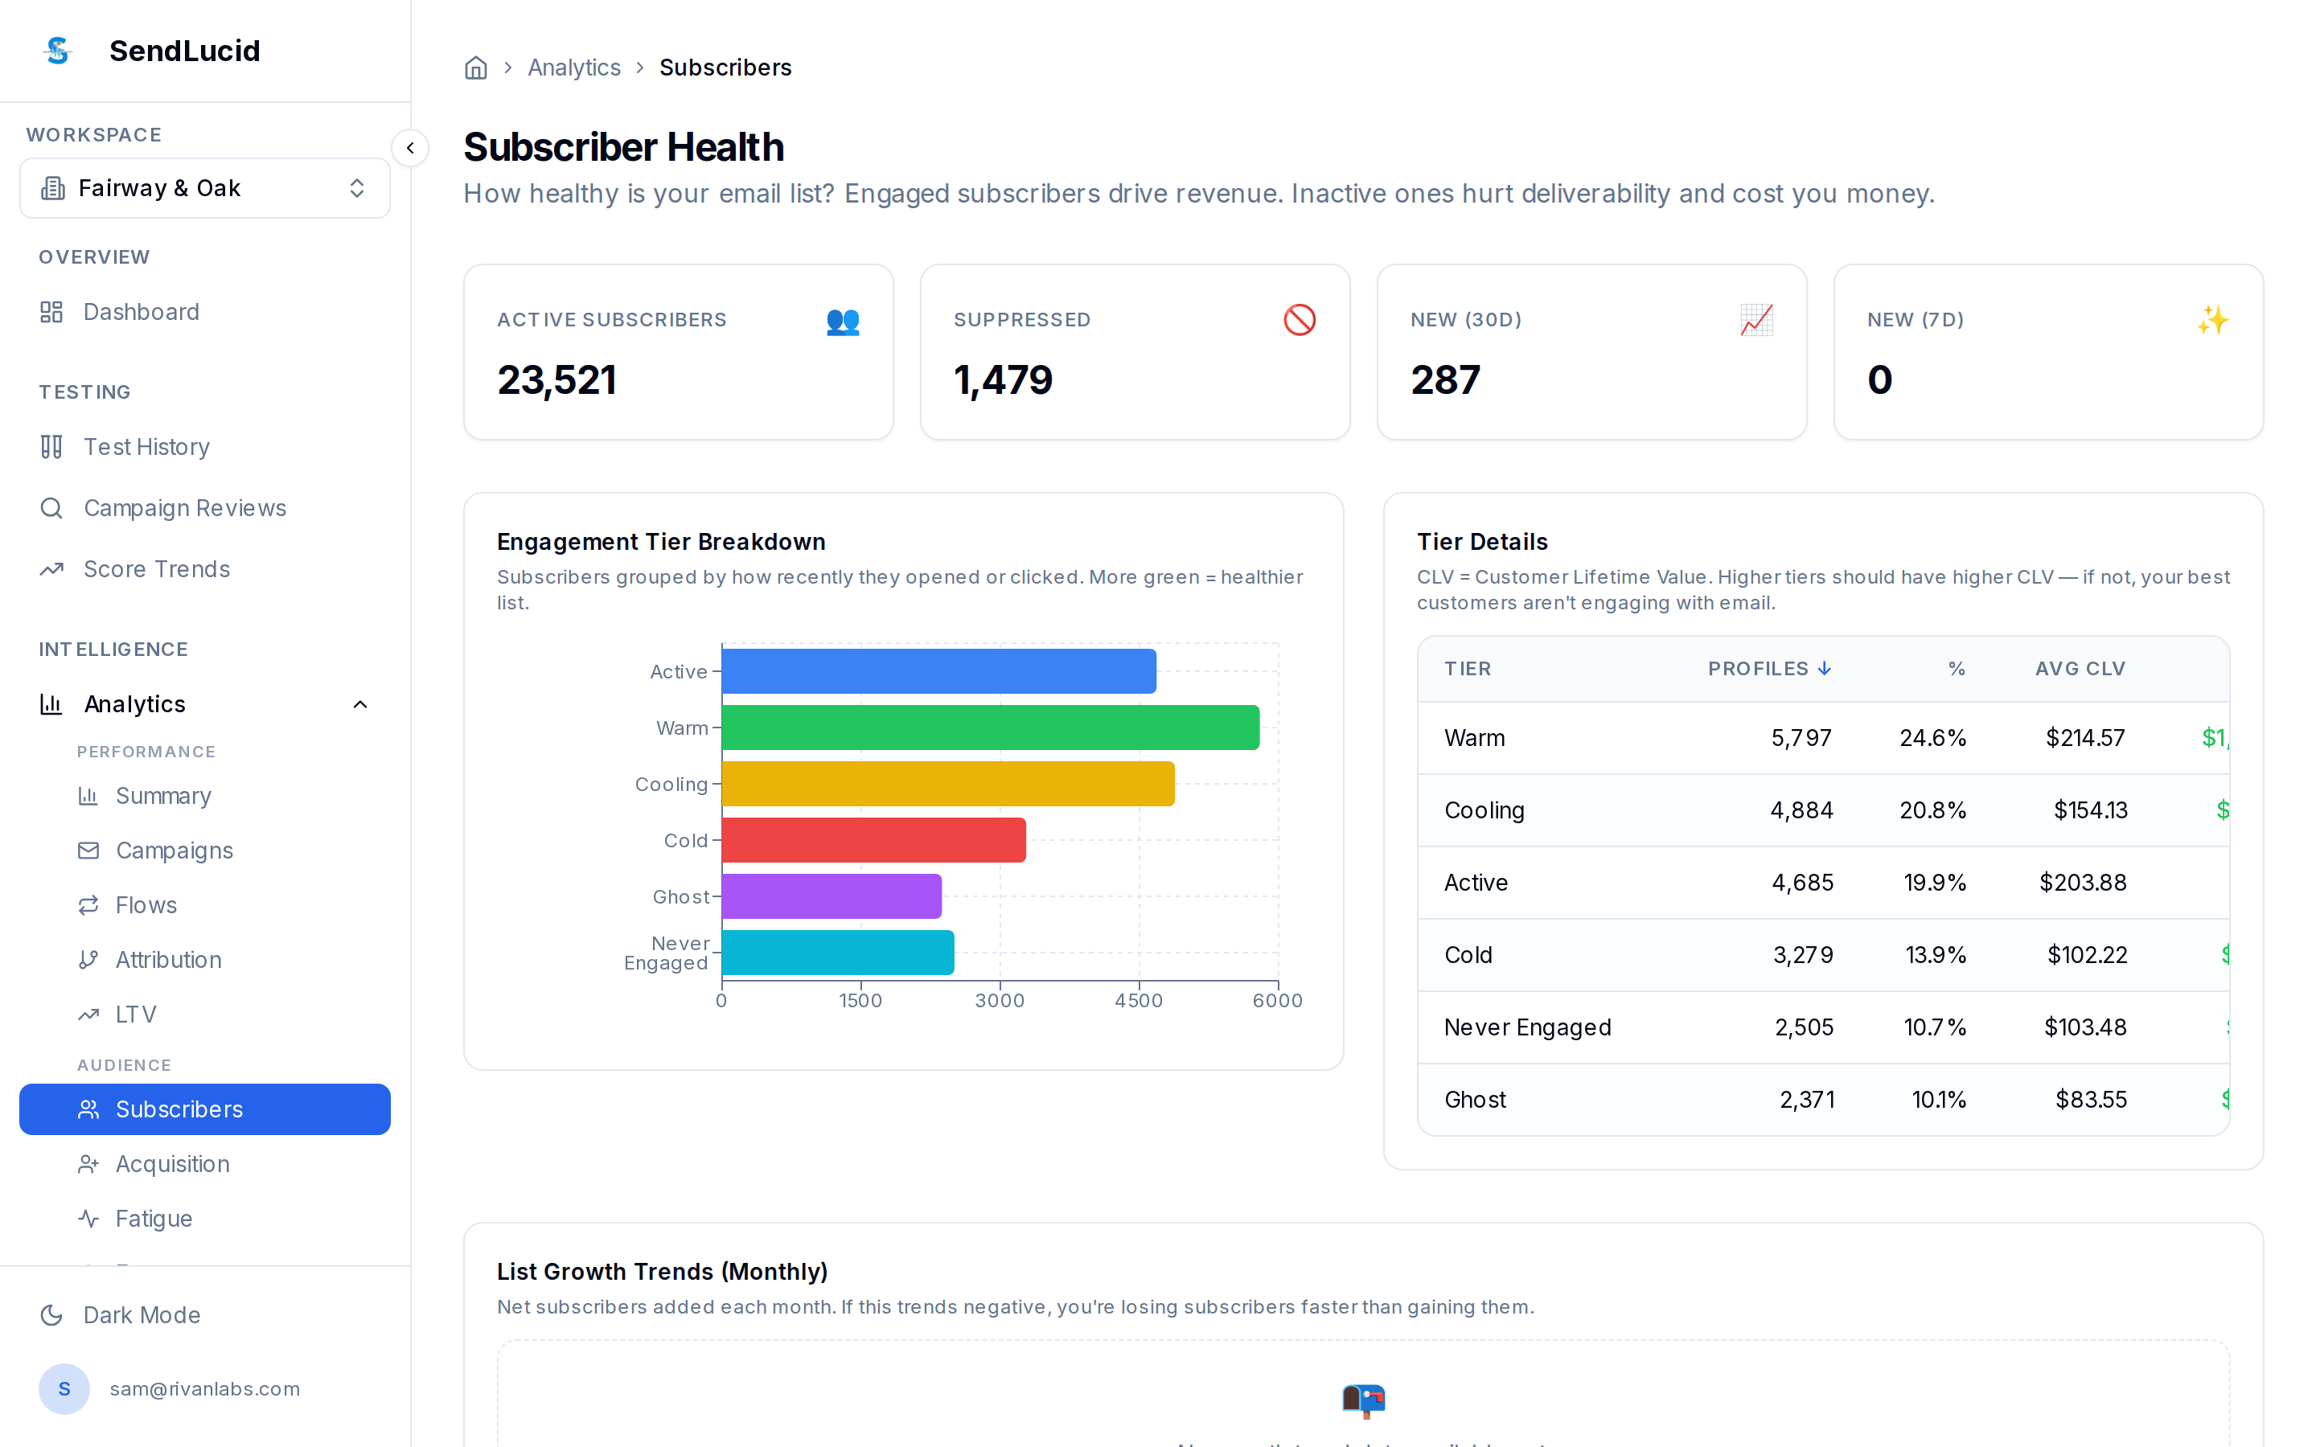The image size is (2316, 1447).
Task: Click the SendLucid logo icon
Action: (59, 51)
